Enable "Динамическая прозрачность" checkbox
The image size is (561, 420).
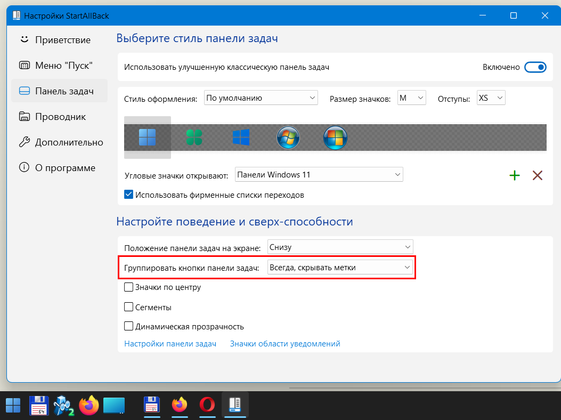click(128, 326)
